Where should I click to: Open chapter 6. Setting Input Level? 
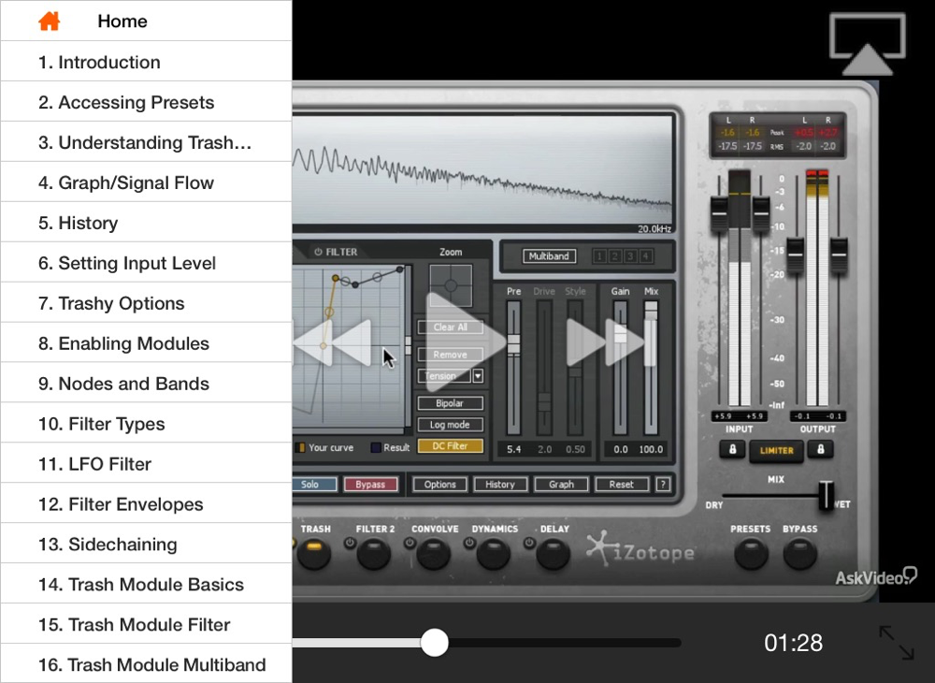click(146, 263)
